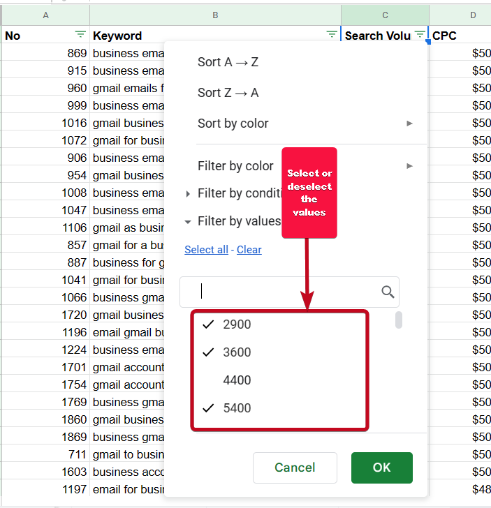Choose Sort A to Z
The height and width of the screenshot is (508, 491).
point(228,62)
